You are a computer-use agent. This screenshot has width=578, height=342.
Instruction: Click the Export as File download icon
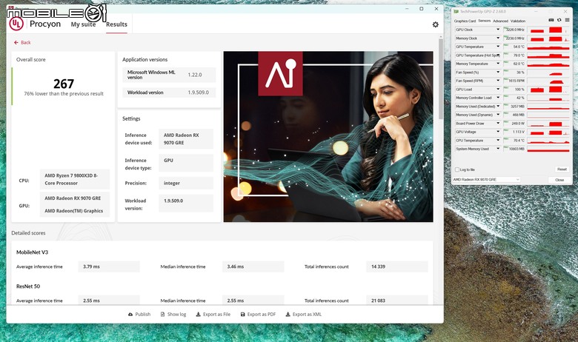pyautogui.click(x=198, y=315)
